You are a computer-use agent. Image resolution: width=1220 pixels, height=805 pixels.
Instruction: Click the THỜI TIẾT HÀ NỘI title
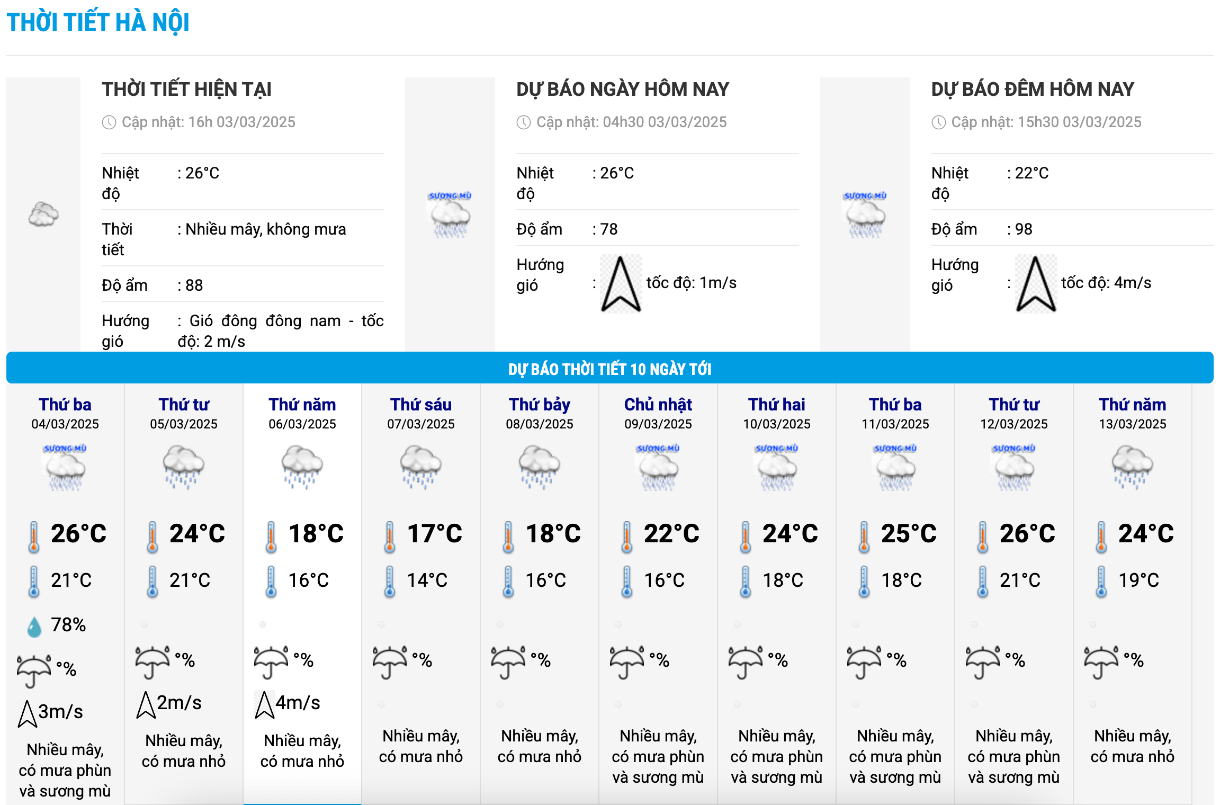[98, 22]
